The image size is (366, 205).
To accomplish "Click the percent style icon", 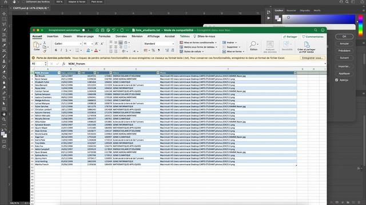I will click(x=153, y=50).
